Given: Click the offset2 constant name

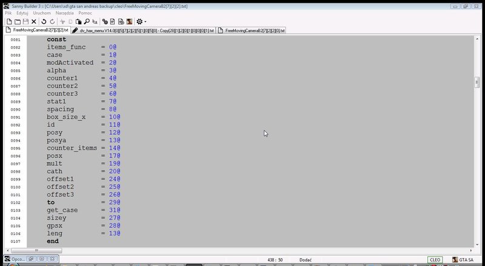Looking at the screenshot, I should coord(60,186).
